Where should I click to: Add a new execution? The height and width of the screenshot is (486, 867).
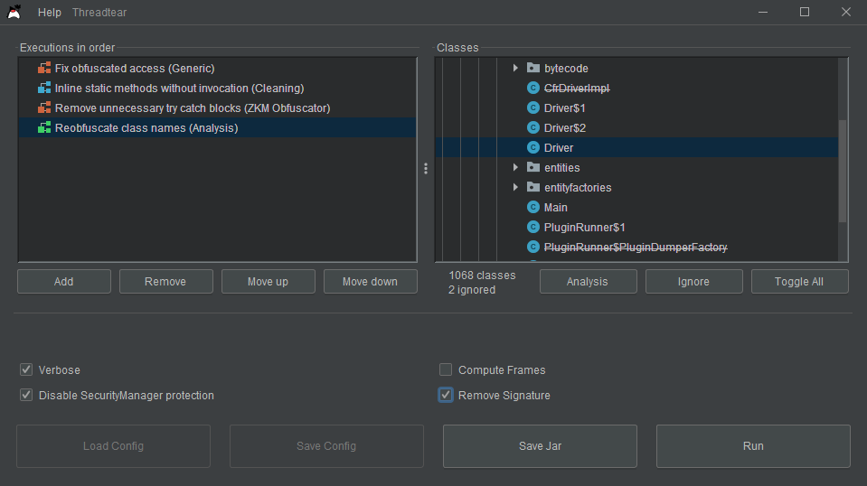(64, 282)
